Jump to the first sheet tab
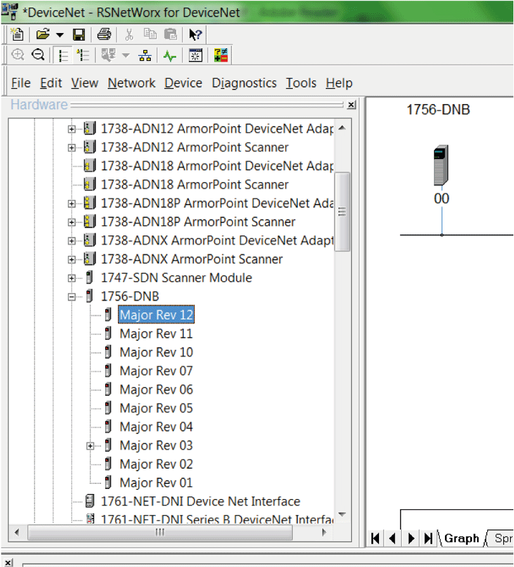The image size is (514, 567). point(375,539)
